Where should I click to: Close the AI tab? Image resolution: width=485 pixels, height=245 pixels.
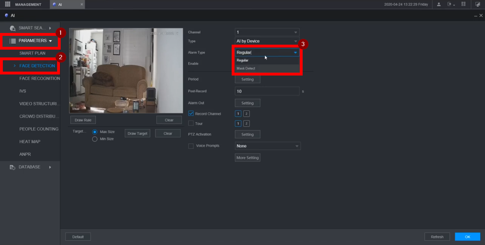(x=82, y=4)
